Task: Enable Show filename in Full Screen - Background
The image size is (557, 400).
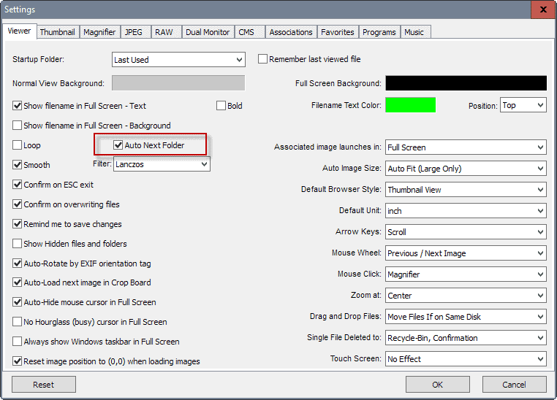Action: coord(17,125)
